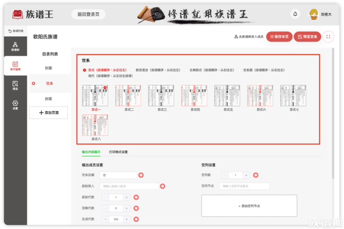Image resolution: width=344 pixels, height=229 pixels.
Task: Click the 预览世系 button
Action: 308,37
